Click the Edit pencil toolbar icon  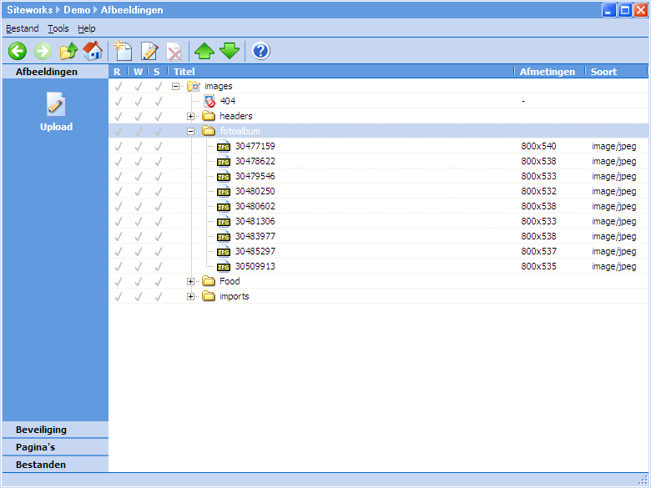149,51
